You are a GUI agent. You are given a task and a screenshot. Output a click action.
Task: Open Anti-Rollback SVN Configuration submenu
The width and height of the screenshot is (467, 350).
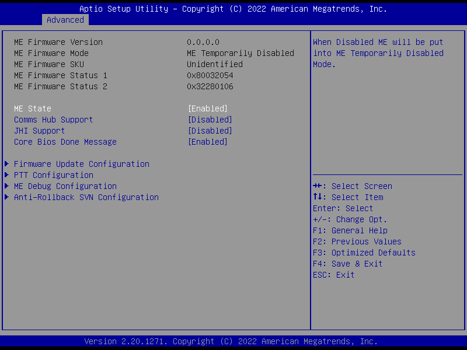click(86, 197)
